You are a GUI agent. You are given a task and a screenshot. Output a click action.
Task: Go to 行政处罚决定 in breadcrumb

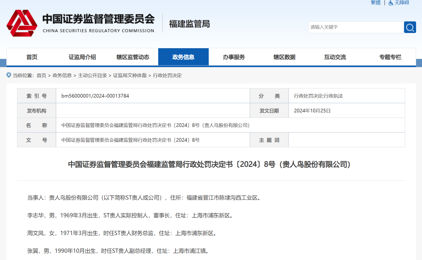167,76
